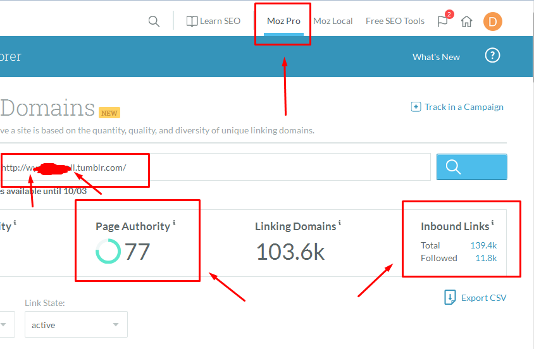Image resolution: width=534 pixels, height=349 pixels.
Task: Click the followed links value 11.8k
Action: click(x=486, y=258)
